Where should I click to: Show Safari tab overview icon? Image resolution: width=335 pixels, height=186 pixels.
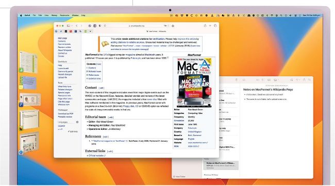tap(215, 26)
